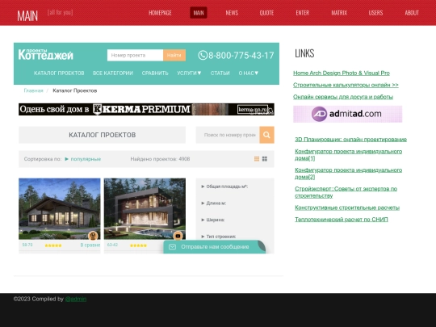Viewport: 436px width, 327px height.
Task: Open Онлайн сервисы для досуга и работы link
Action: (x=343, y=97)
